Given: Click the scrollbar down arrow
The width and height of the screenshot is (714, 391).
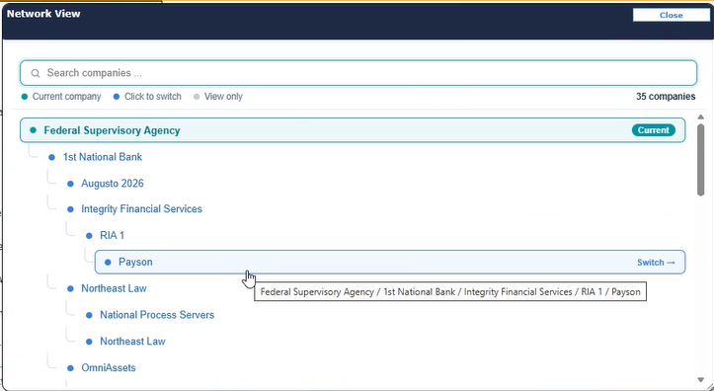Looking at the screenshot, I should [x=701, y=379].
